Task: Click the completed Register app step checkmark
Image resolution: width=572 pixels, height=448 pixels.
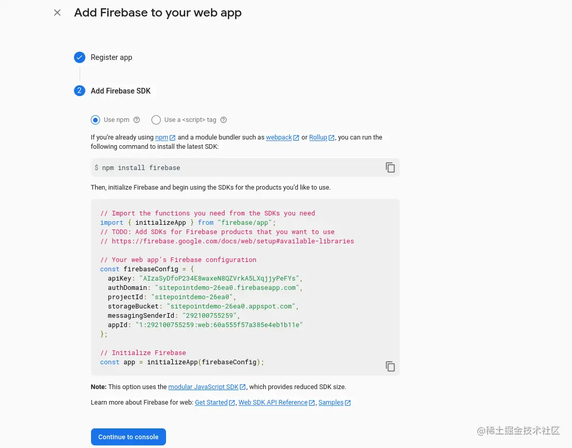Action: coord(80,57)
